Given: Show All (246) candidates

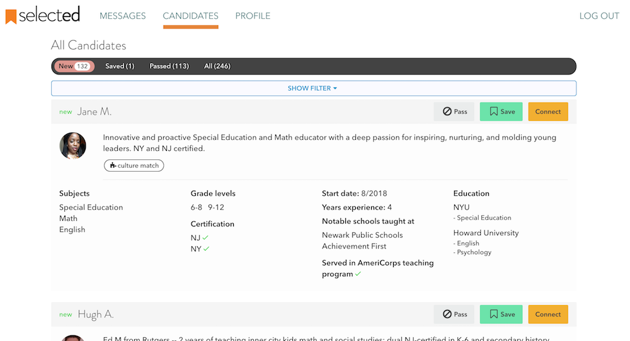Looking at the screenshot, I should click(x=217, y=66).
